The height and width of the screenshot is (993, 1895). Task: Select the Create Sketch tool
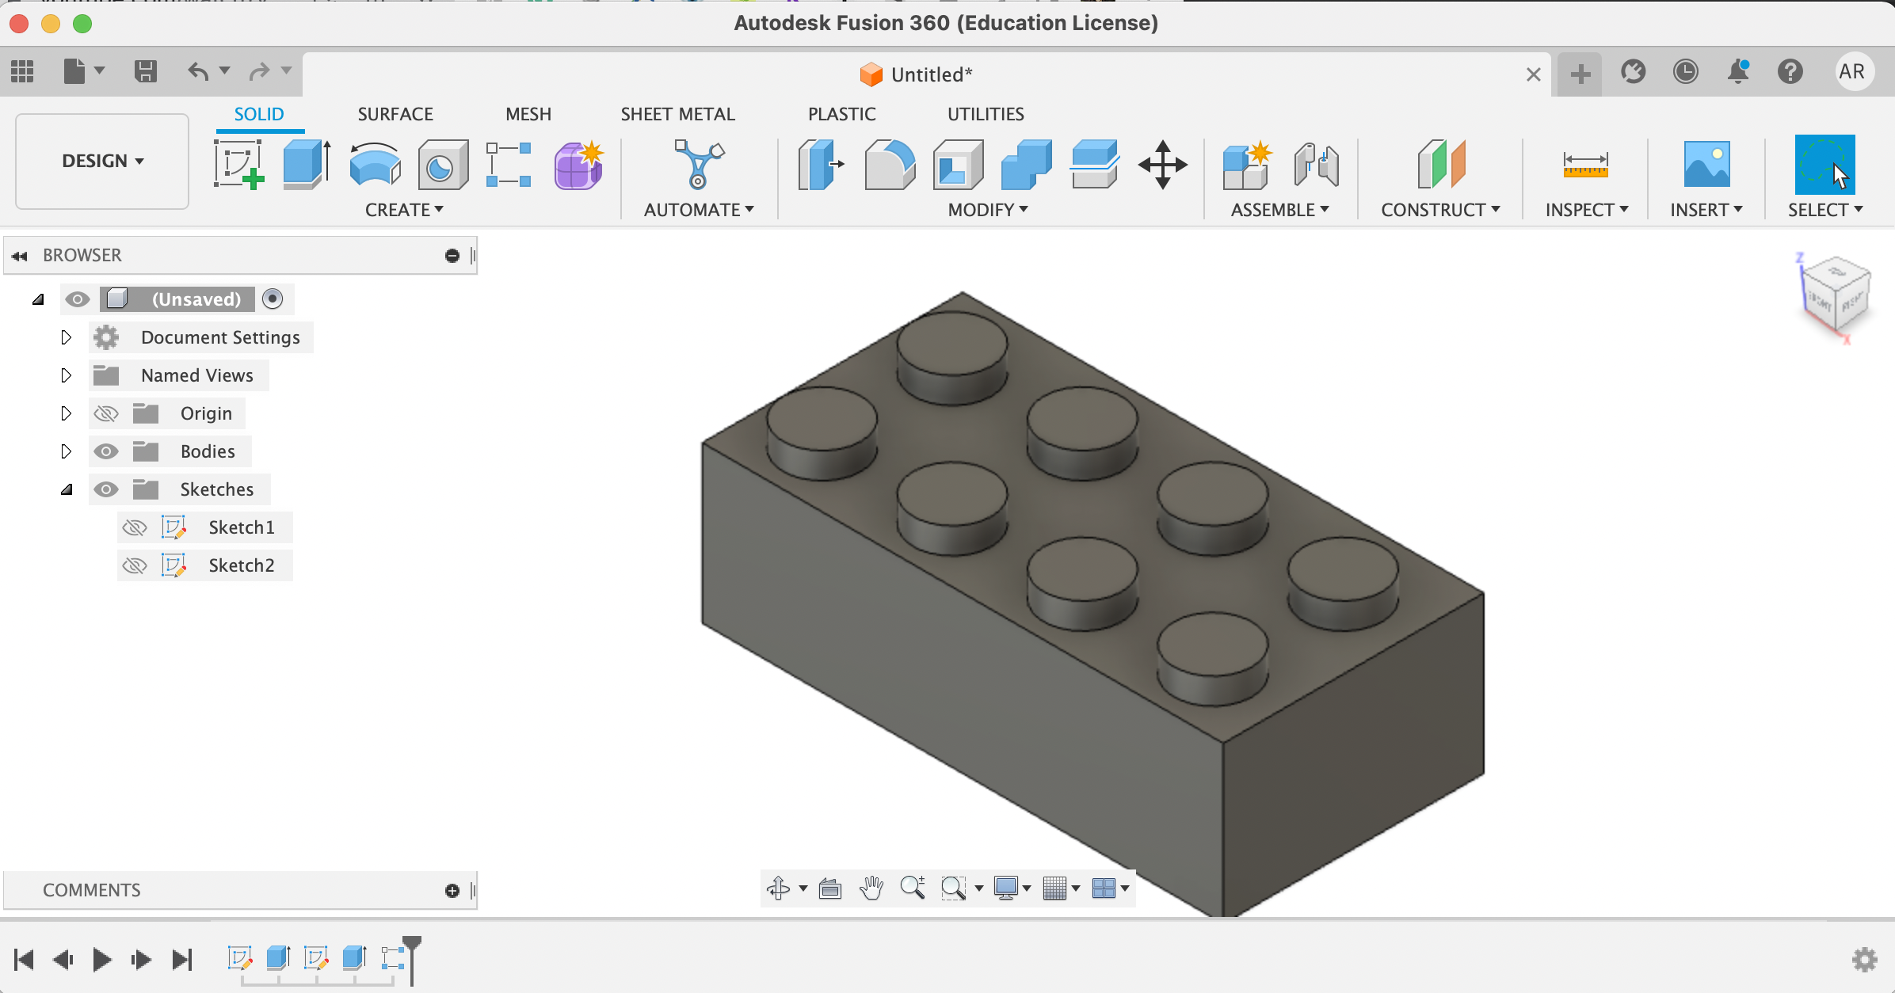(x=238, y=164)
